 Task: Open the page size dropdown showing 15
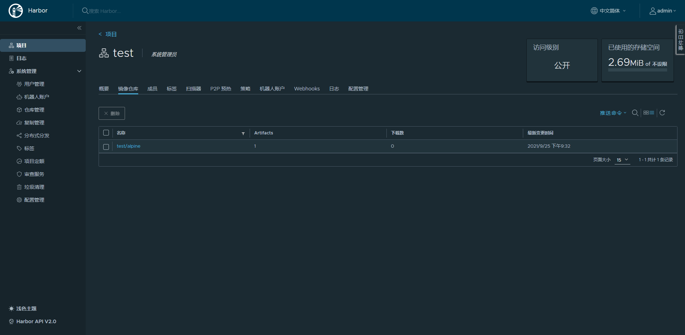[x=622, y=160]
